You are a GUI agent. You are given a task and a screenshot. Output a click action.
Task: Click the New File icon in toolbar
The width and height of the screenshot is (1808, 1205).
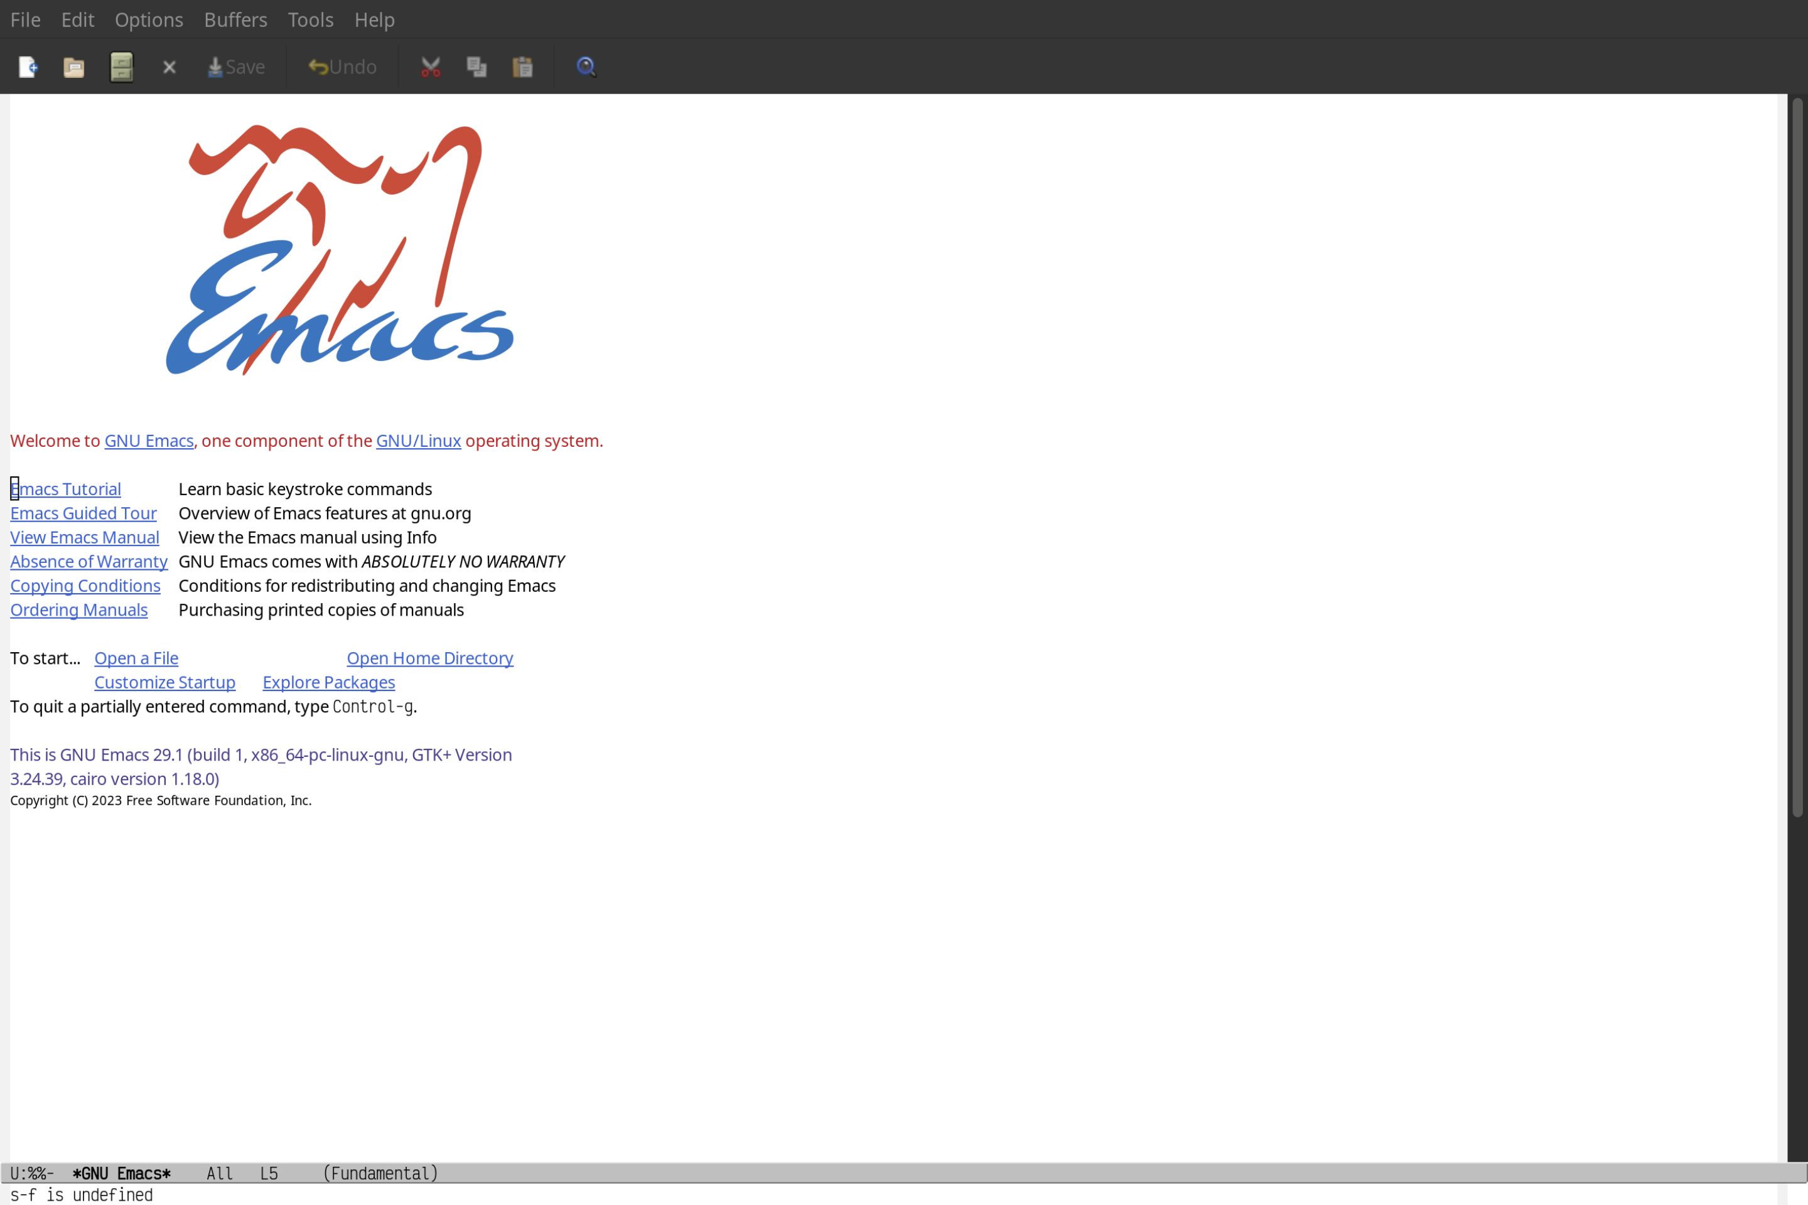coord(28,66)
